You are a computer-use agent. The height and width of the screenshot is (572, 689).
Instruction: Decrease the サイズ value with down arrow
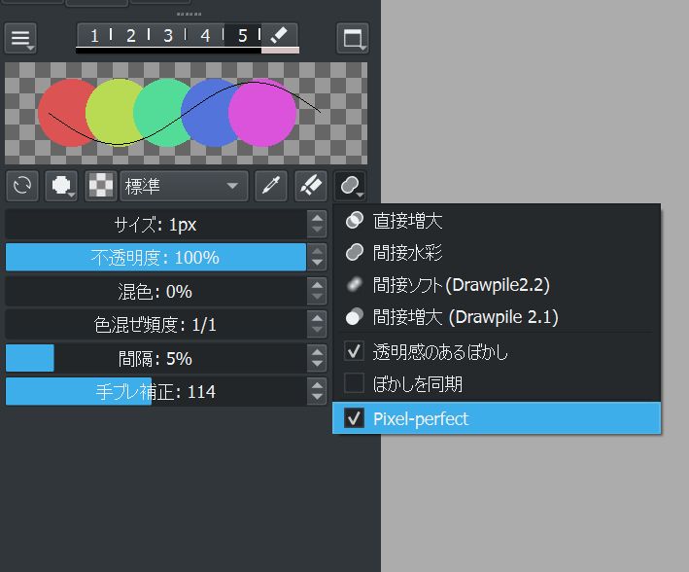tap(317, 231)
